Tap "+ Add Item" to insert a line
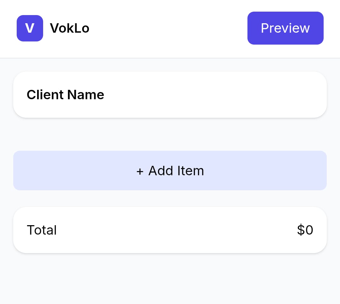 pyautogui.click(x=170, y=171)
